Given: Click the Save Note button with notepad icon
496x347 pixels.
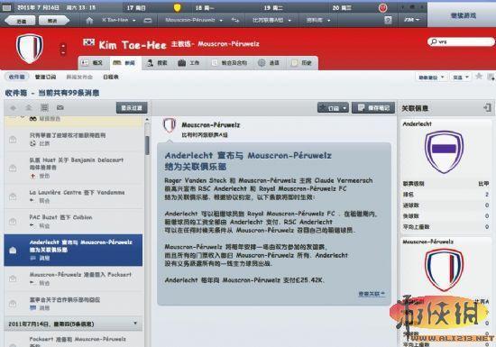Looking at the screenshot, I should [x=373, y=108].
